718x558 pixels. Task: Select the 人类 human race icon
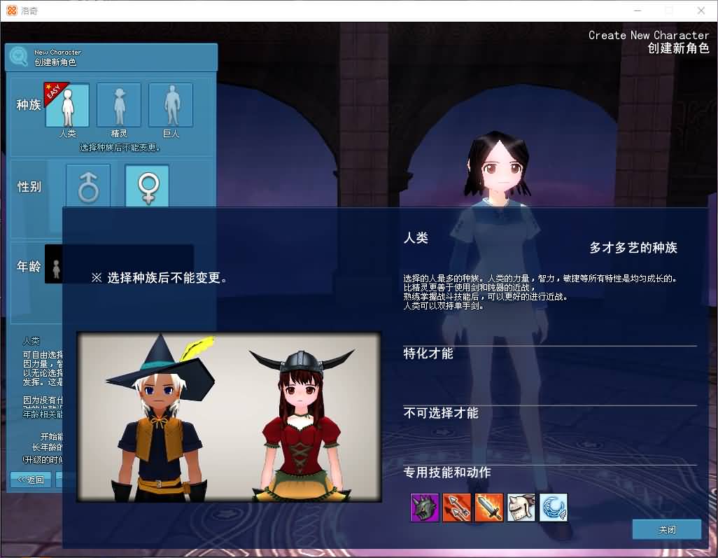[66, 106]
